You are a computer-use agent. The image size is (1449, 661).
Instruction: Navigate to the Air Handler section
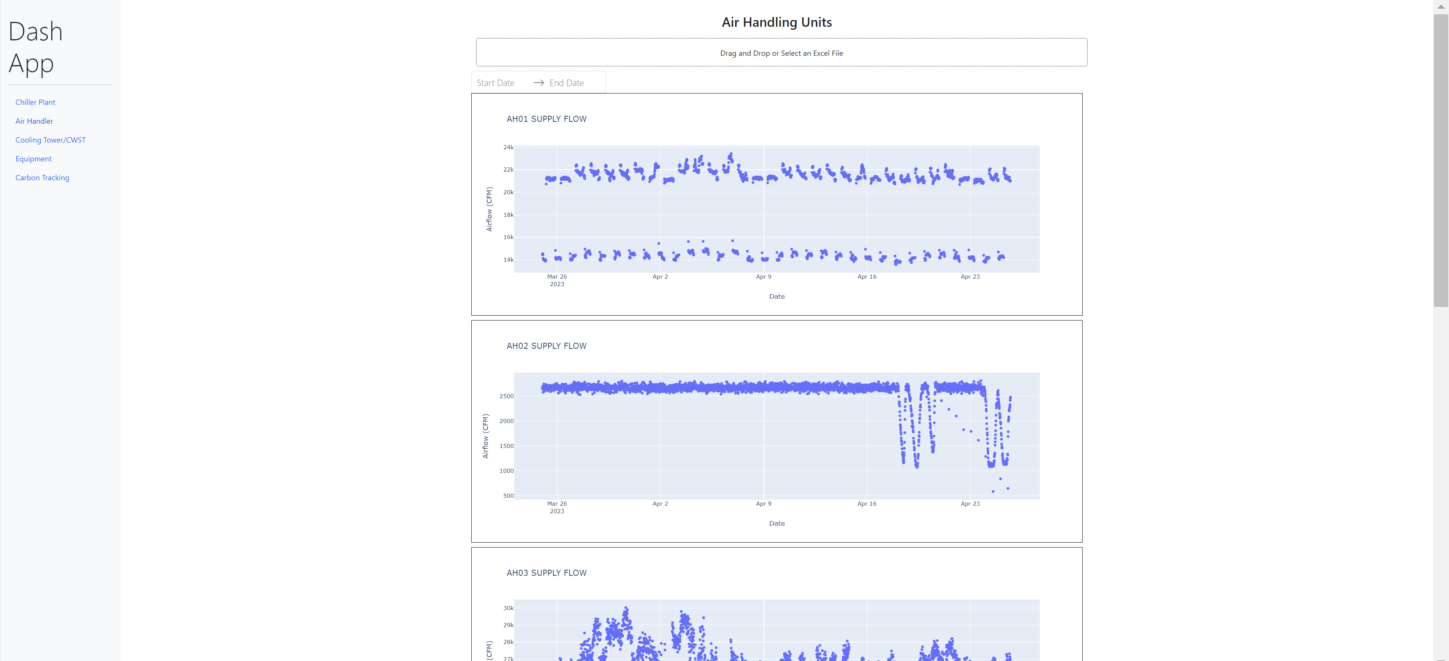(34, 121)
